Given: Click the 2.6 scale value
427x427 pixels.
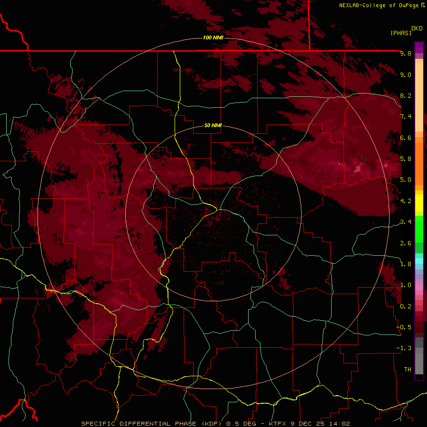Looking at the screenshot, I should [x=406, y=243].
